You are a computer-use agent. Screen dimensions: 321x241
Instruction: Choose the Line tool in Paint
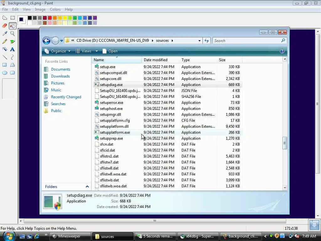[x=5, y=57]
